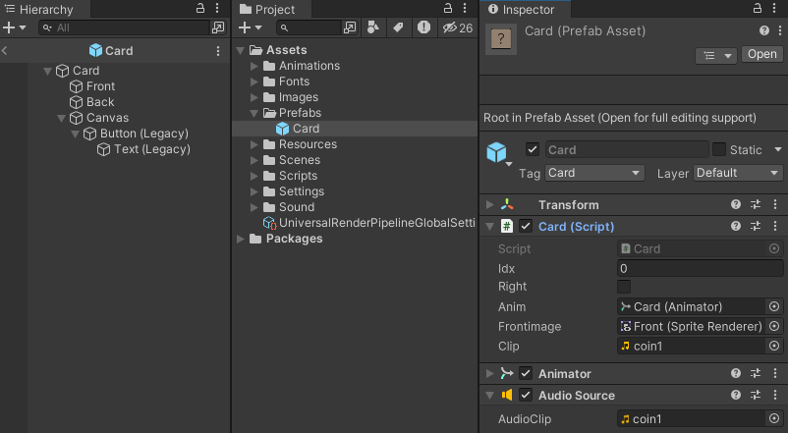Click the Idx value field
788x433 pixels.
point(700,268)
